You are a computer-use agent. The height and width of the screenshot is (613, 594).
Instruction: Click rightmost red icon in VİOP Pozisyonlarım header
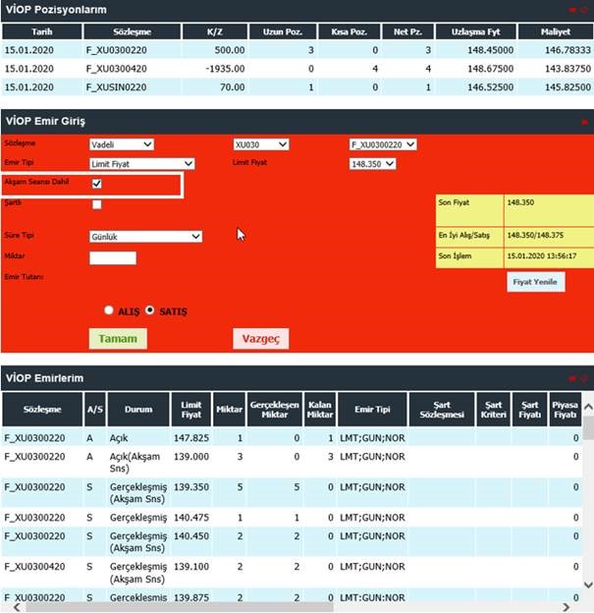(x=583, y=10)
